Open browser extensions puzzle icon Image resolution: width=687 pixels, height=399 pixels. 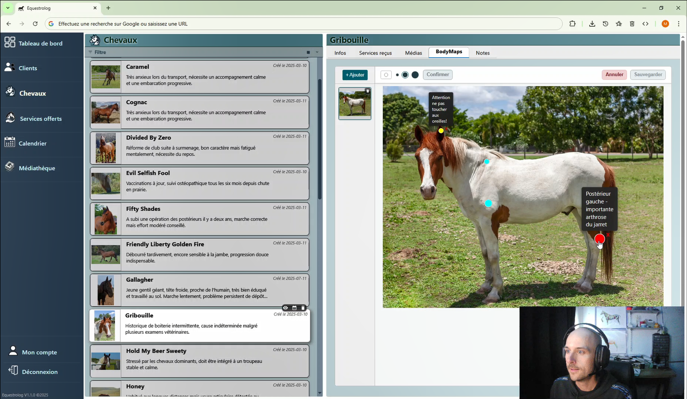[x=572, y=24]
